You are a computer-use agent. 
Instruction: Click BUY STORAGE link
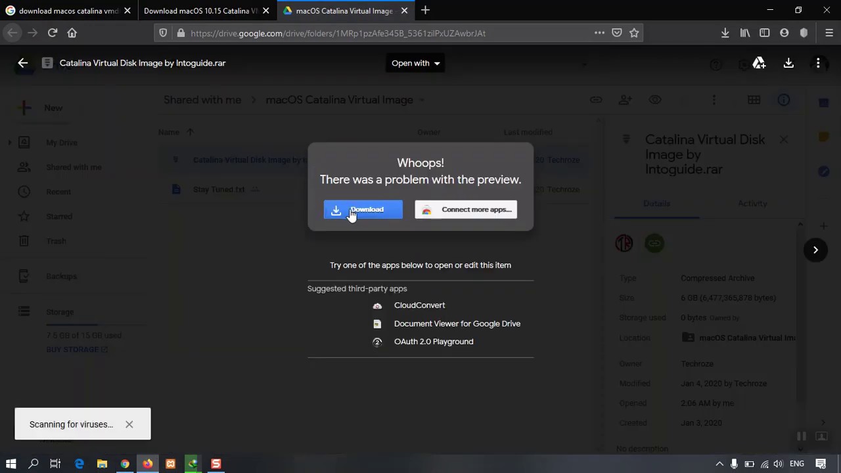(x=77, y=349)
